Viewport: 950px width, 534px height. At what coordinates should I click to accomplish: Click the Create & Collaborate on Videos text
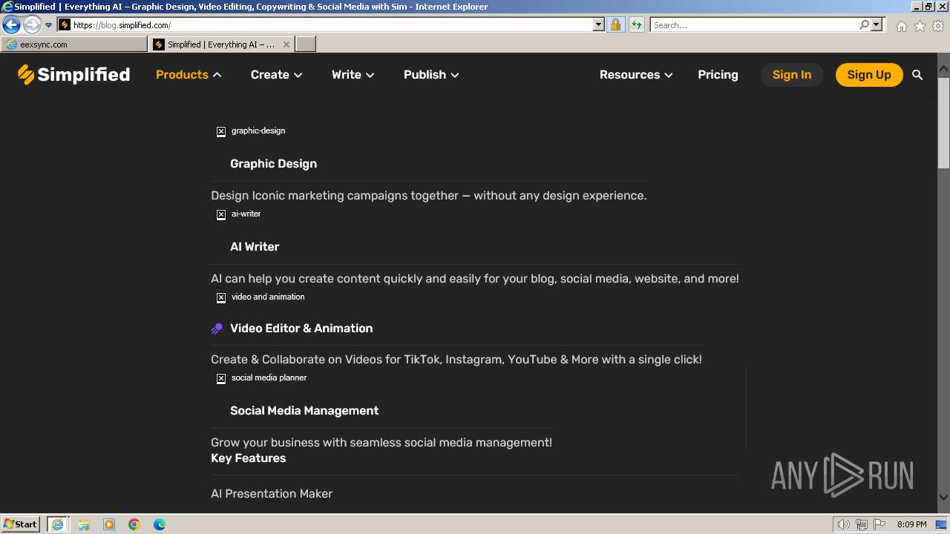[456, 360]
